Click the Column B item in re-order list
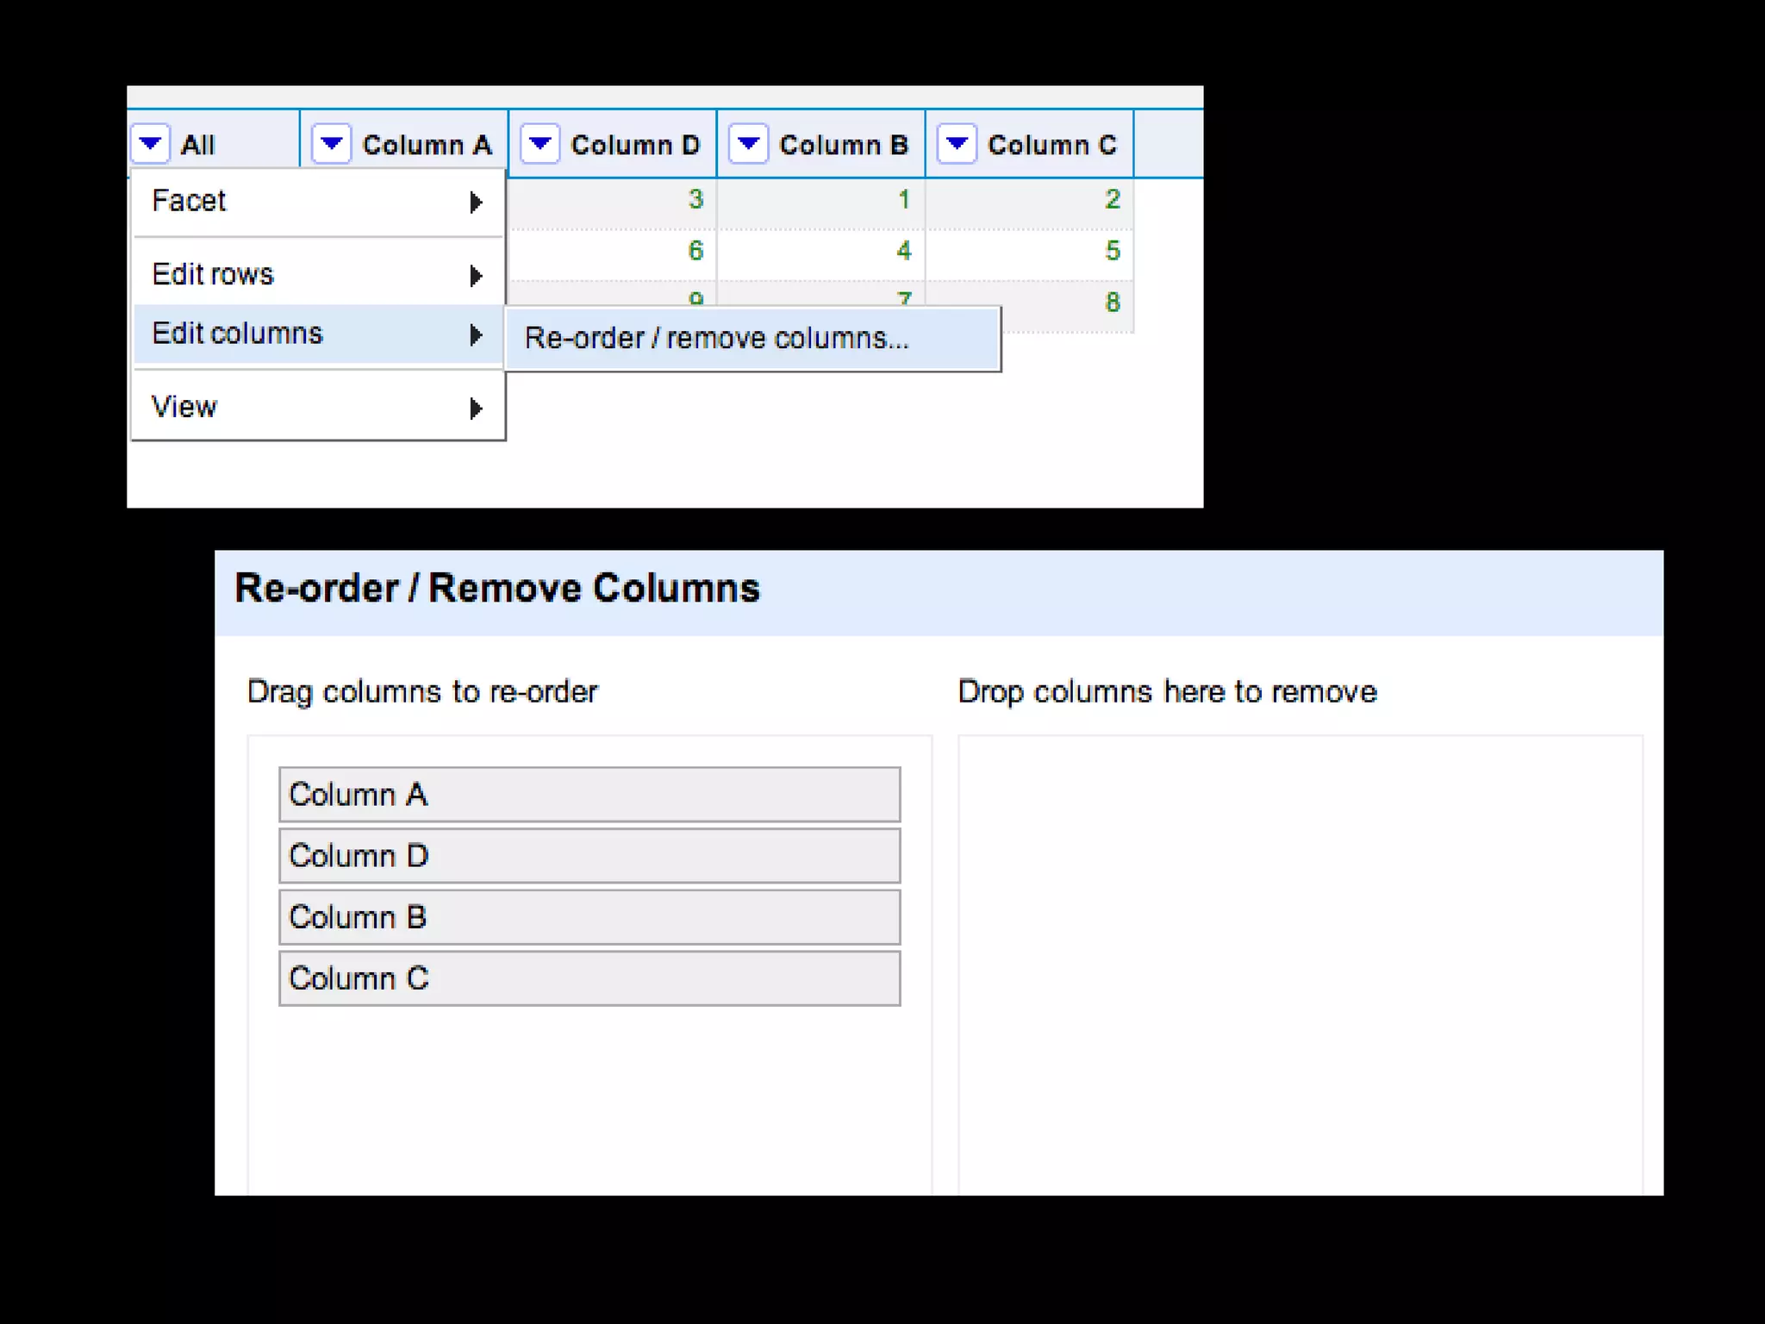The image size is (1765, 1324). click(x=589, y=917)
